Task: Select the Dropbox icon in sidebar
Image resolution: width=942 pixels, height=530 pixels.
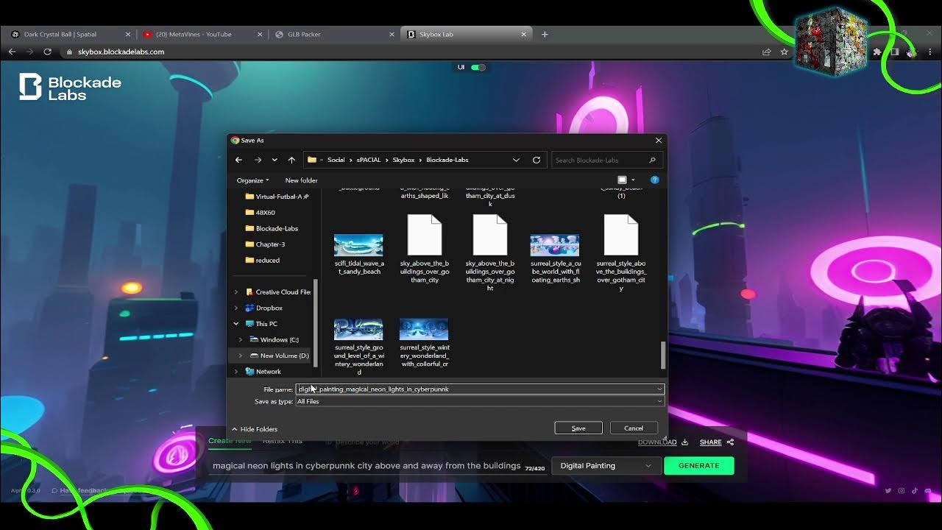Action: 249,308
